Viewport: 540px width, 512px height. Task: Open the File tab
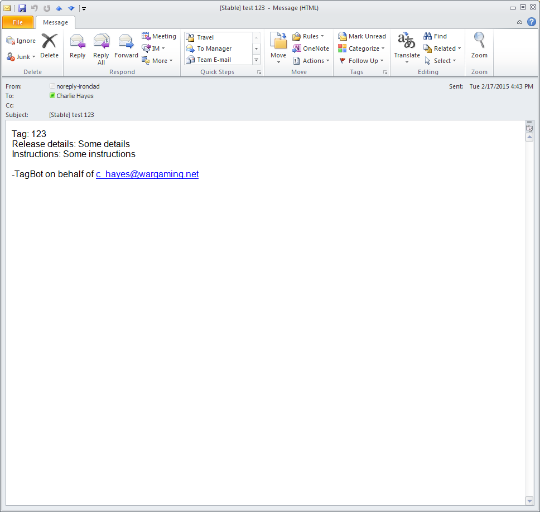click(17, 22)
